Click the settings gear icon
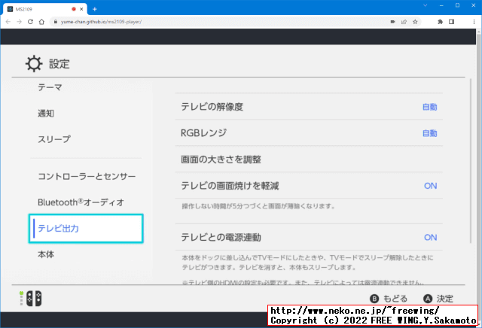The image size is (482, 328). click(x=34, y=64)
